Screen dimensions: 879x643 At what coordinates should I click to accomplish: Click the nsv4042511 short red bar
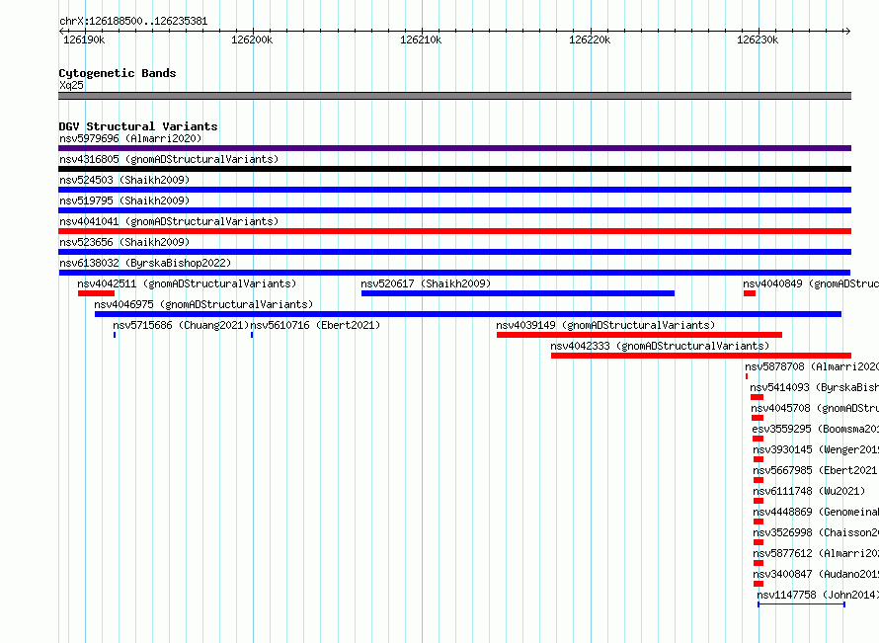(x=97, y=293)
